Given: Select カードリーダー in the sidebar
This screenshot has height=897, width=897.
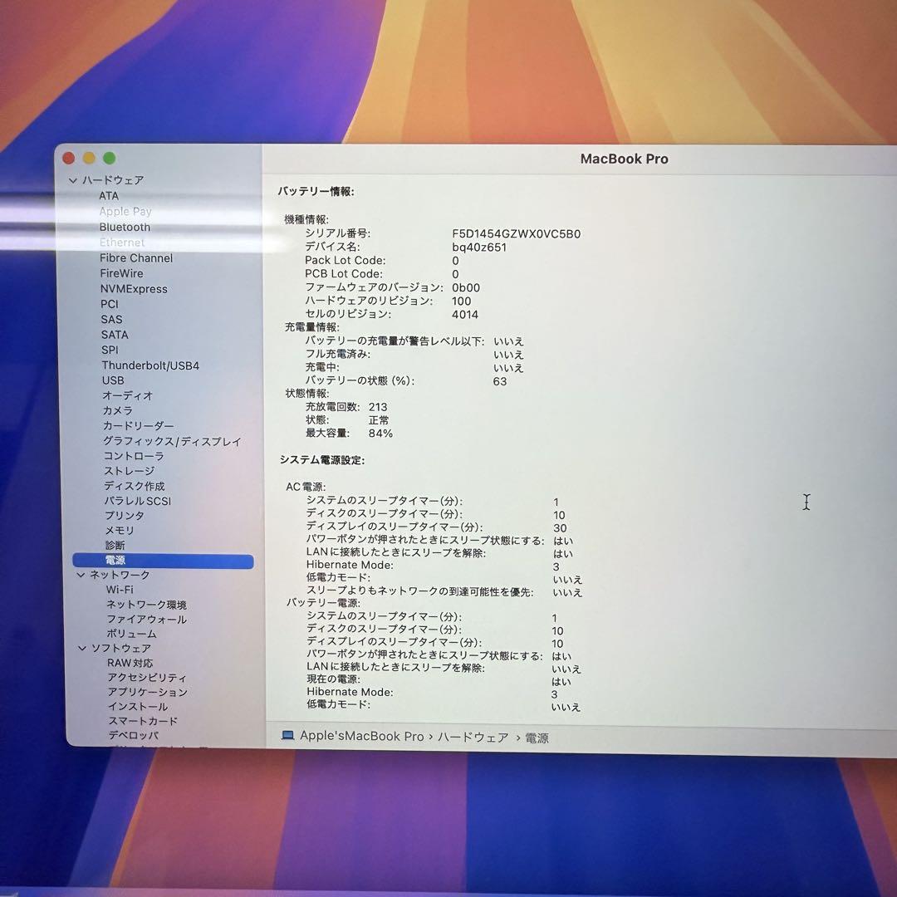Looking at the screenshot, I should click(x=138, y=425).
